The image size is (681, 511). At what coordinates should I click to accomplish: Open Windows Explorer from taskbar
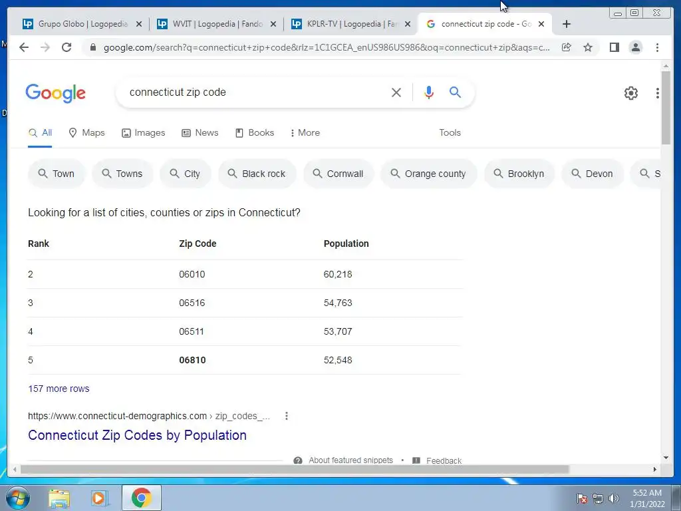(59, 498)
